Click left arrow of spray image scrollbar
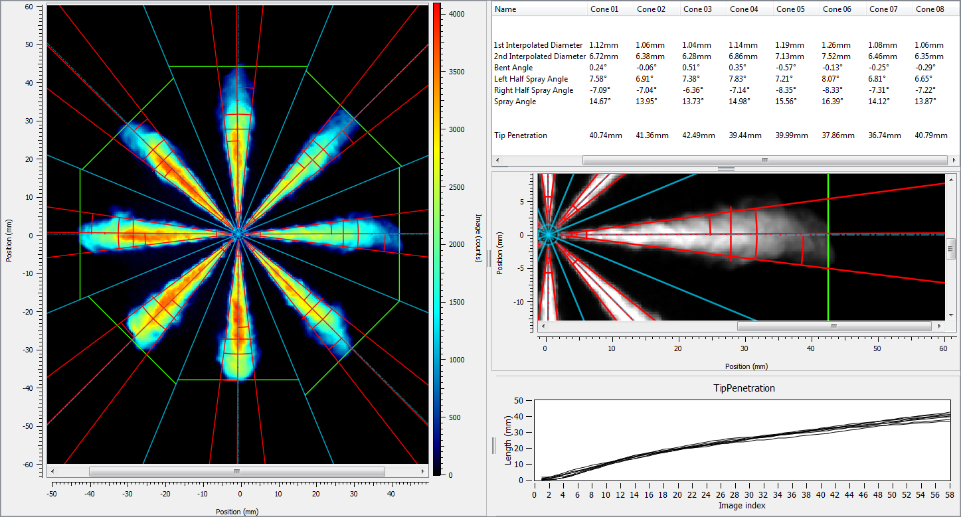 (x=52, y=471)
